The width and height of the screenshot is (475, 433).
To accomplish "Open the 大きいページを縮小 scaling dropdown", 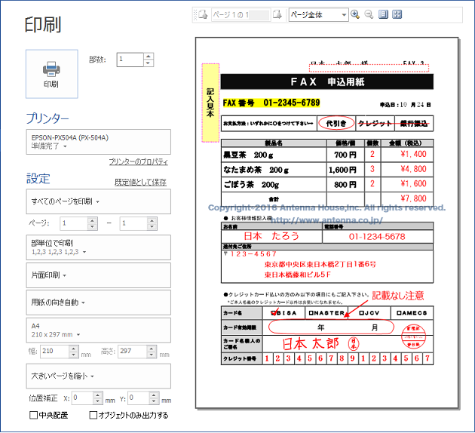I will coord(99,376).
